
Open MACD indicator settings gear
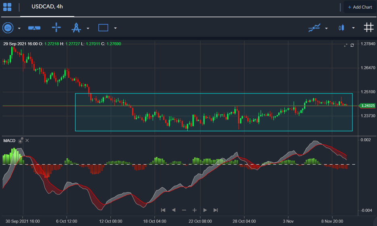[21, 141]
